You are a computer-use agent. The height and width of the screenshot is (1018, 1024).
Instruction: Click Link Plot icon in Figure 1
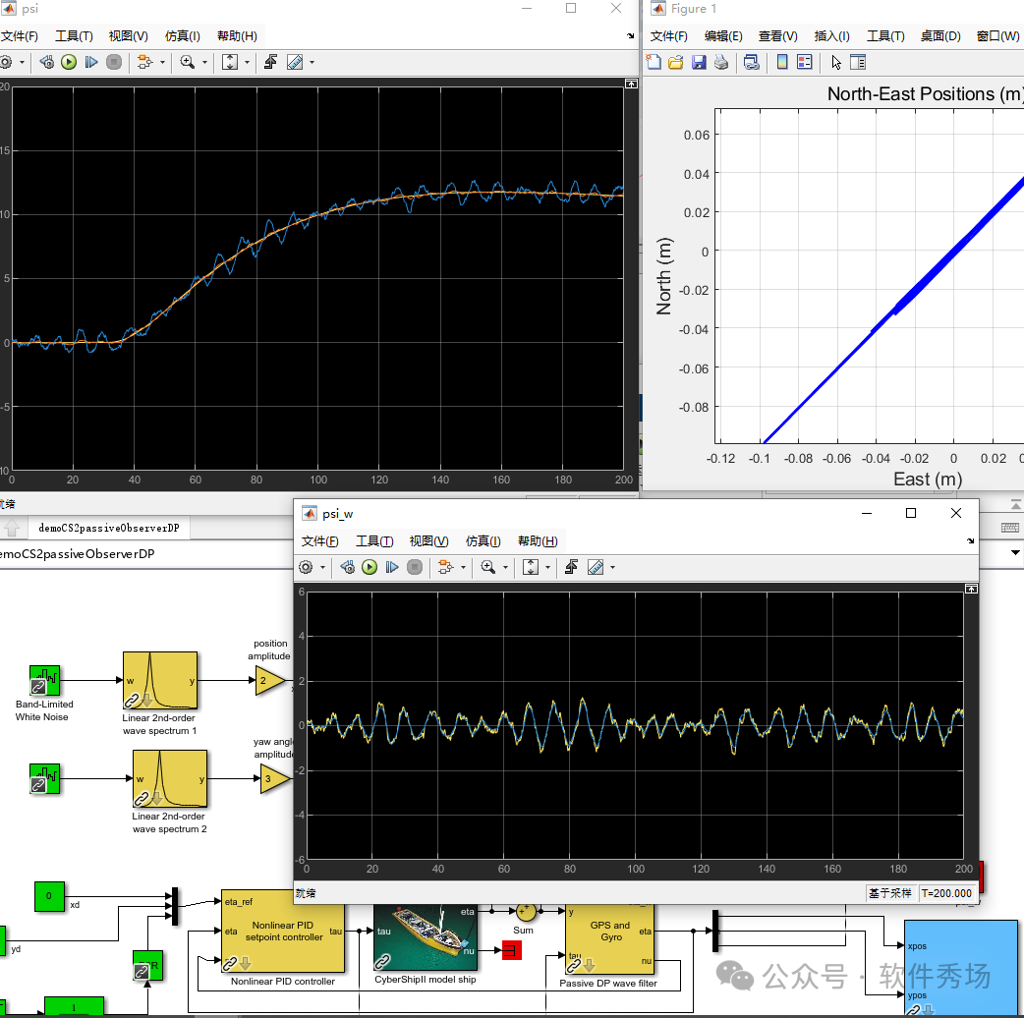(752, 63)
